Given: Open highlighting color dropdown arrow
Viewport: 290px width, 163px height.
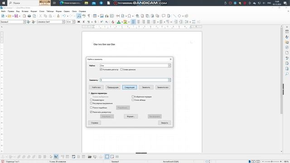Looking at the screenshot, I should pos(129,22).
